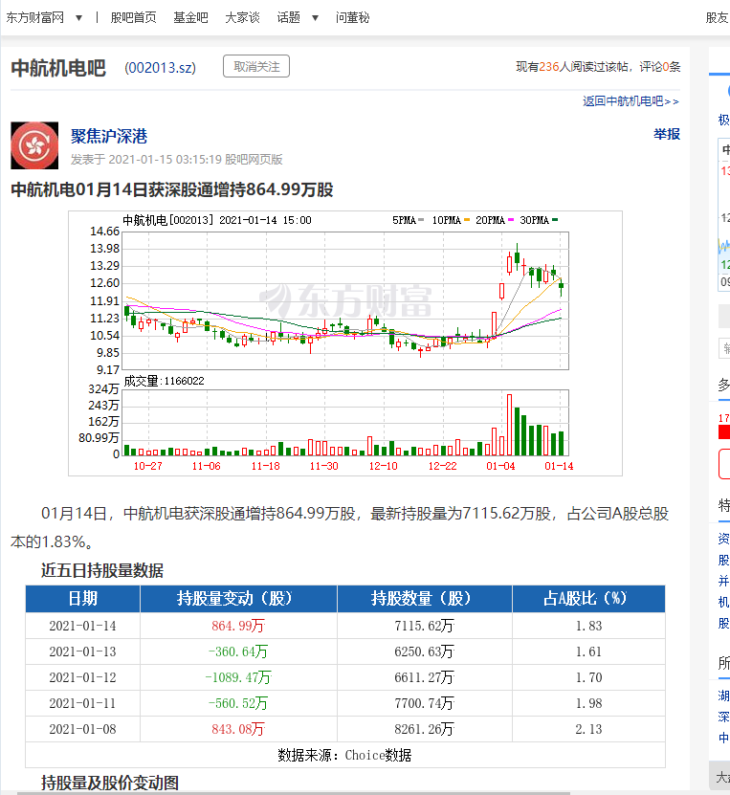Viewport: 730px width, 795px height.
Task: Open the 话题 nav item
Action: click(x=288, y=18)
